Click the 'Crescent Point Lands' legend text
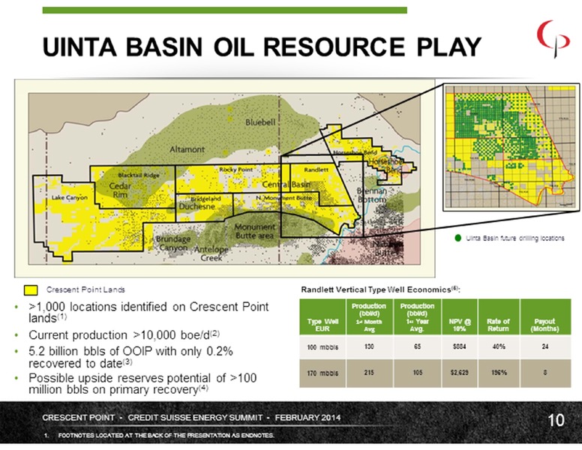Image resolution: width=582 pixels, height=450 pixels. tap(85, 289)
